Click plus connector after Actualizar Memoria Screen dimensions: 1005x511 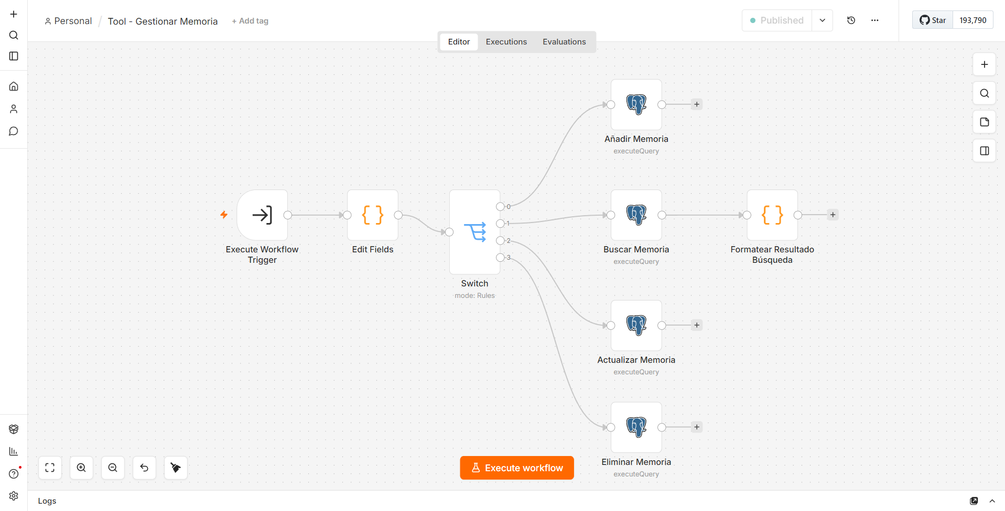coord(697,326)
